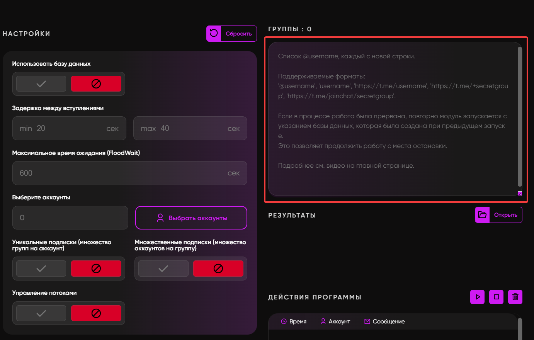Image resolution: width=534 pixels, height=340 pixels.
Task: Enable the Использовать базу данных checkmark option
Action: [41, 84]
